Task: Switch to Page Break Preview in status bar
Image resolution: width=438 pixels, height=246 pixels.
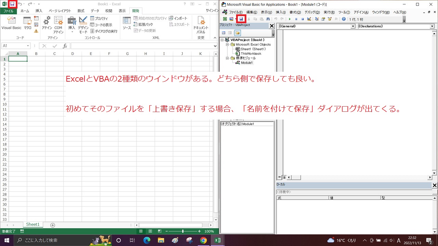Action: click(159, 231)
